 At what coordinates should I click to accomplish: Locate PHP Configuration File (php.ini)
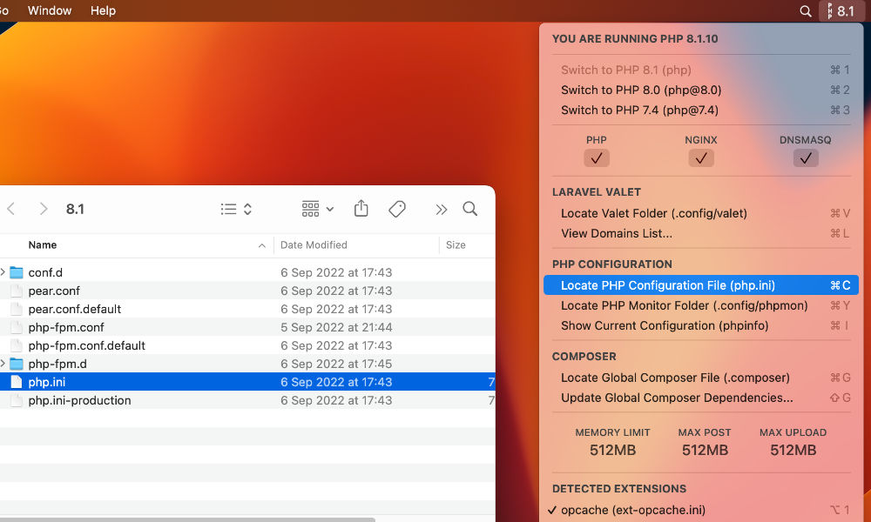[701, 285]
